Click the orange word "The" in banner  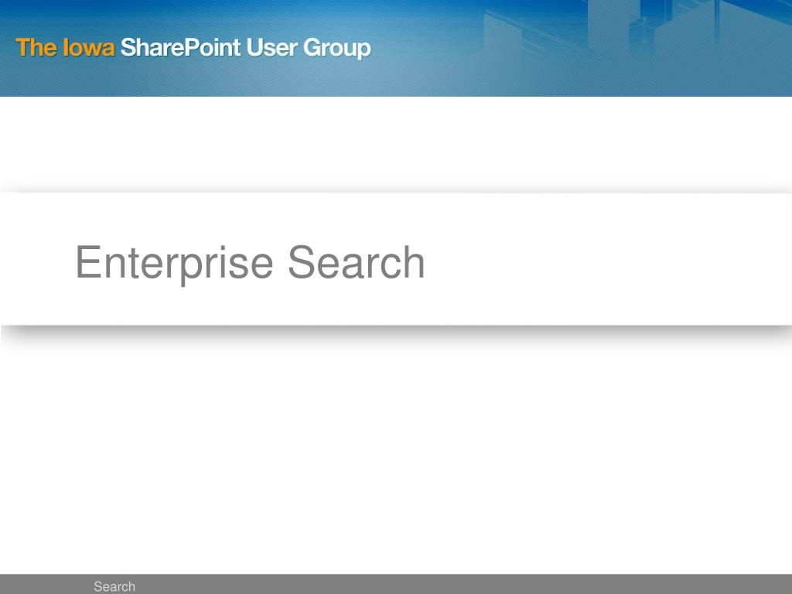click(x=36, y=47)
